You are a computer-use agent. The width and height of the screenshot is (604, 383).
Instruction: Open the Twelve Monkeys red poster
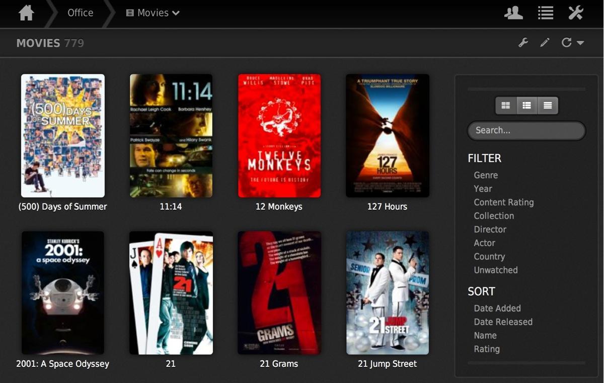279,136
